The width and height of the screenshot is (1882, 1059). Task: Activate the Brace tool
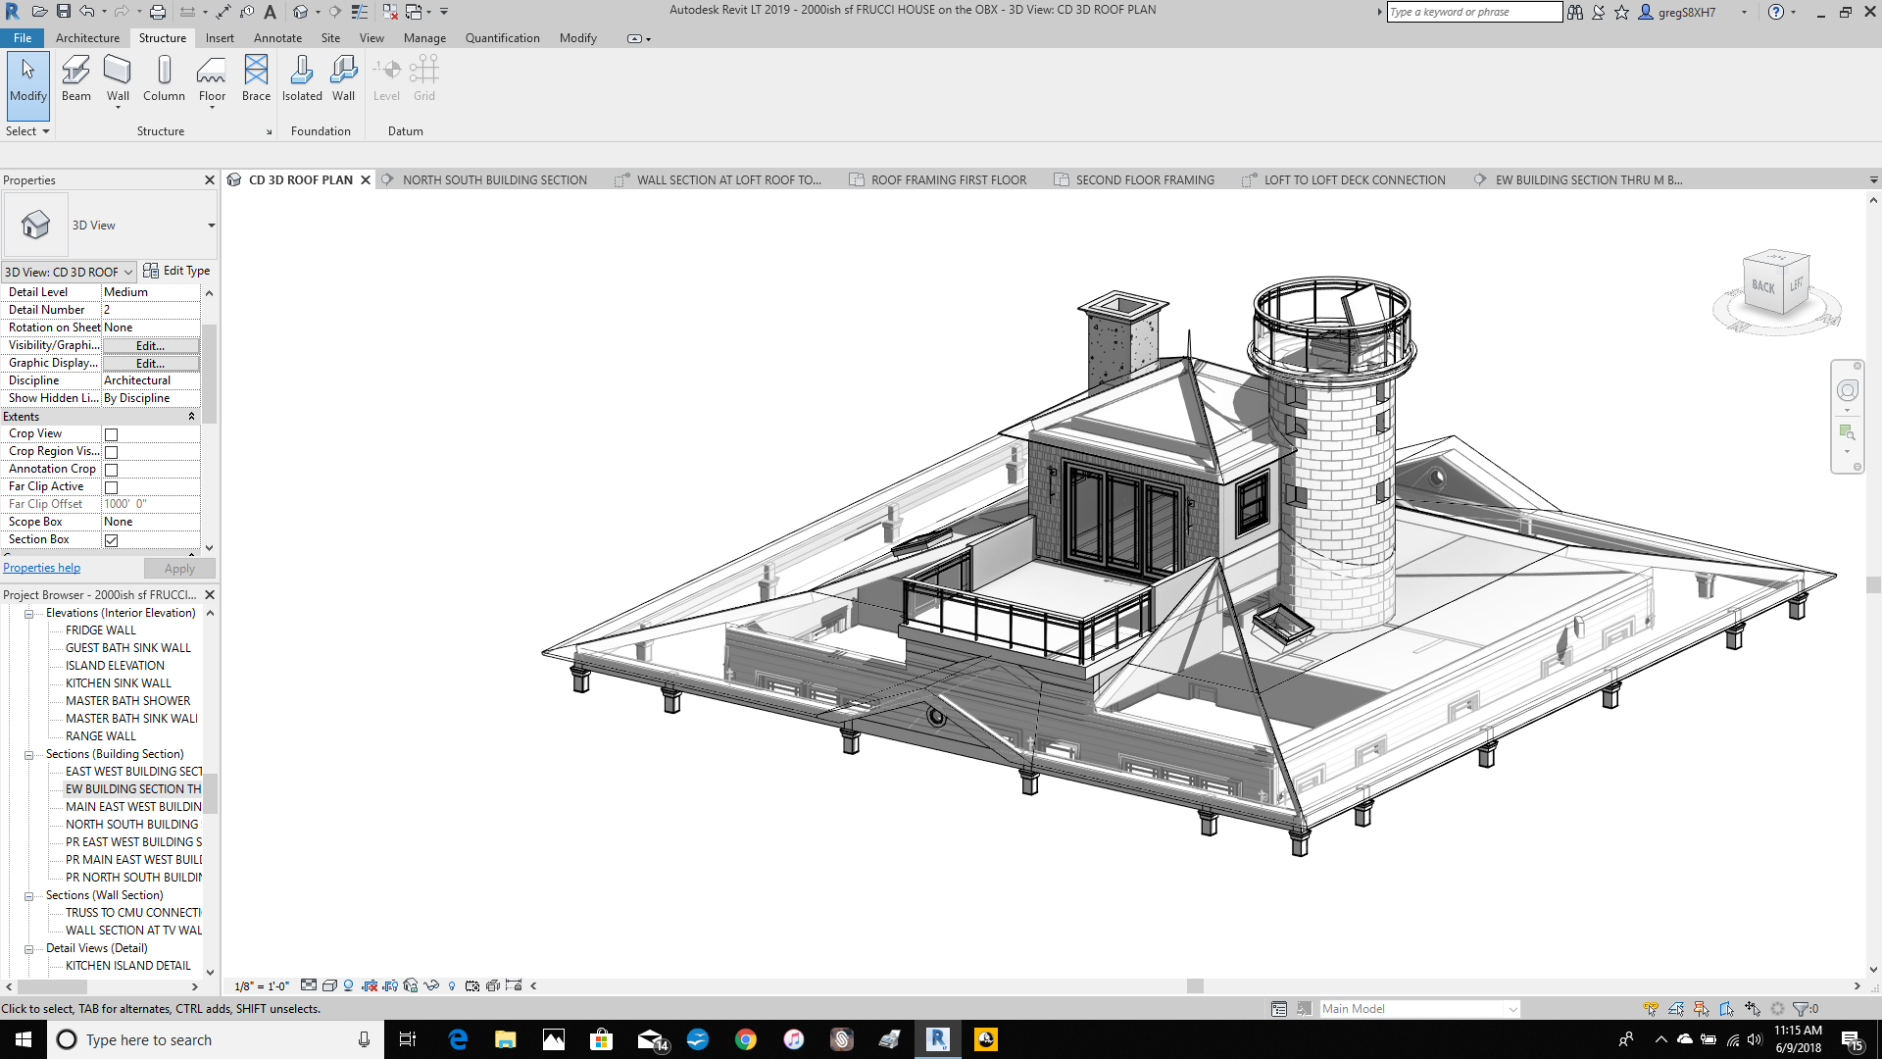(x=256, y=78)
